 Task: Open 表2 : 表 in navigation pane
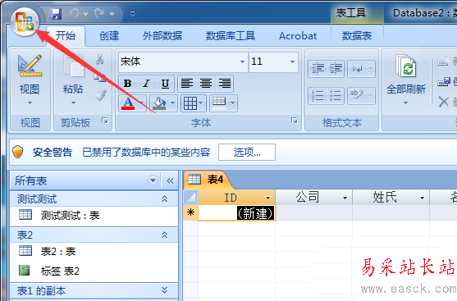point(94,251)
